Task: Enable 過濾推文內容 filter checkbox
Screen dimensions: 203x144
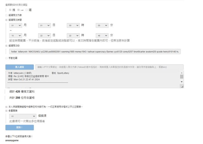Action: click(x=7, y=15)
